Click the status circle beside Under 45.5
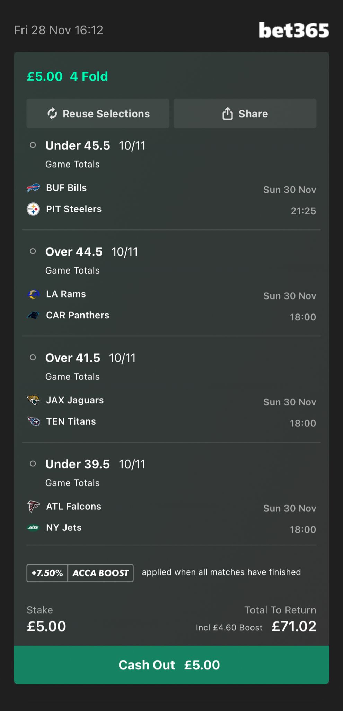Image resolution: width=343 pixels, height=711 pixels. pyautogui.click(x=33, y=145)
